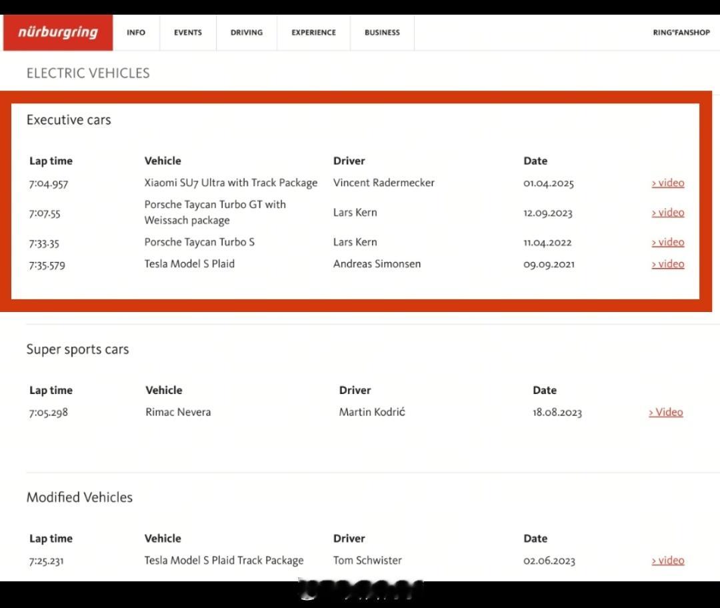The height and width of the screenshot is (608, 720).
Task: Click Driver header in Super sports cars table
Action: pyautogui.click(x=355, y=390)
